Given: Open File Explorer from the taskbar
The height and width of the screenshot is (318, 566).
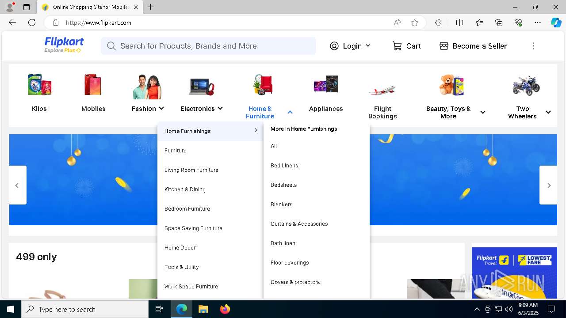Looking at the screenshot, I should click(x=203, y=309).
